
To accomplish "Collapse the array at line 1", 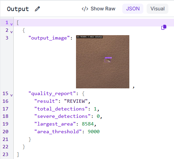I will click(11, 24).
